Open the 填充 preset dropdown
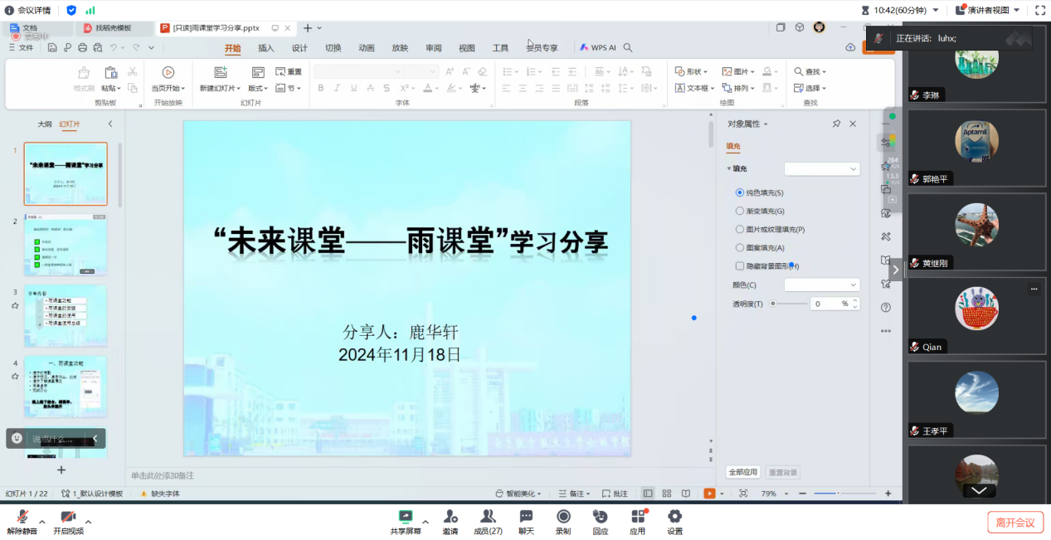Image resolution: width=1051 pixels, height=540 pixels. coord(822,168)
